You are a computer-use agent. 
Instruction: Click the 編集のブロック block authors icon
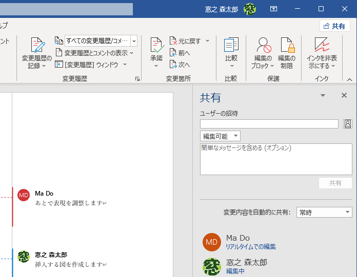tap(264, 45)
